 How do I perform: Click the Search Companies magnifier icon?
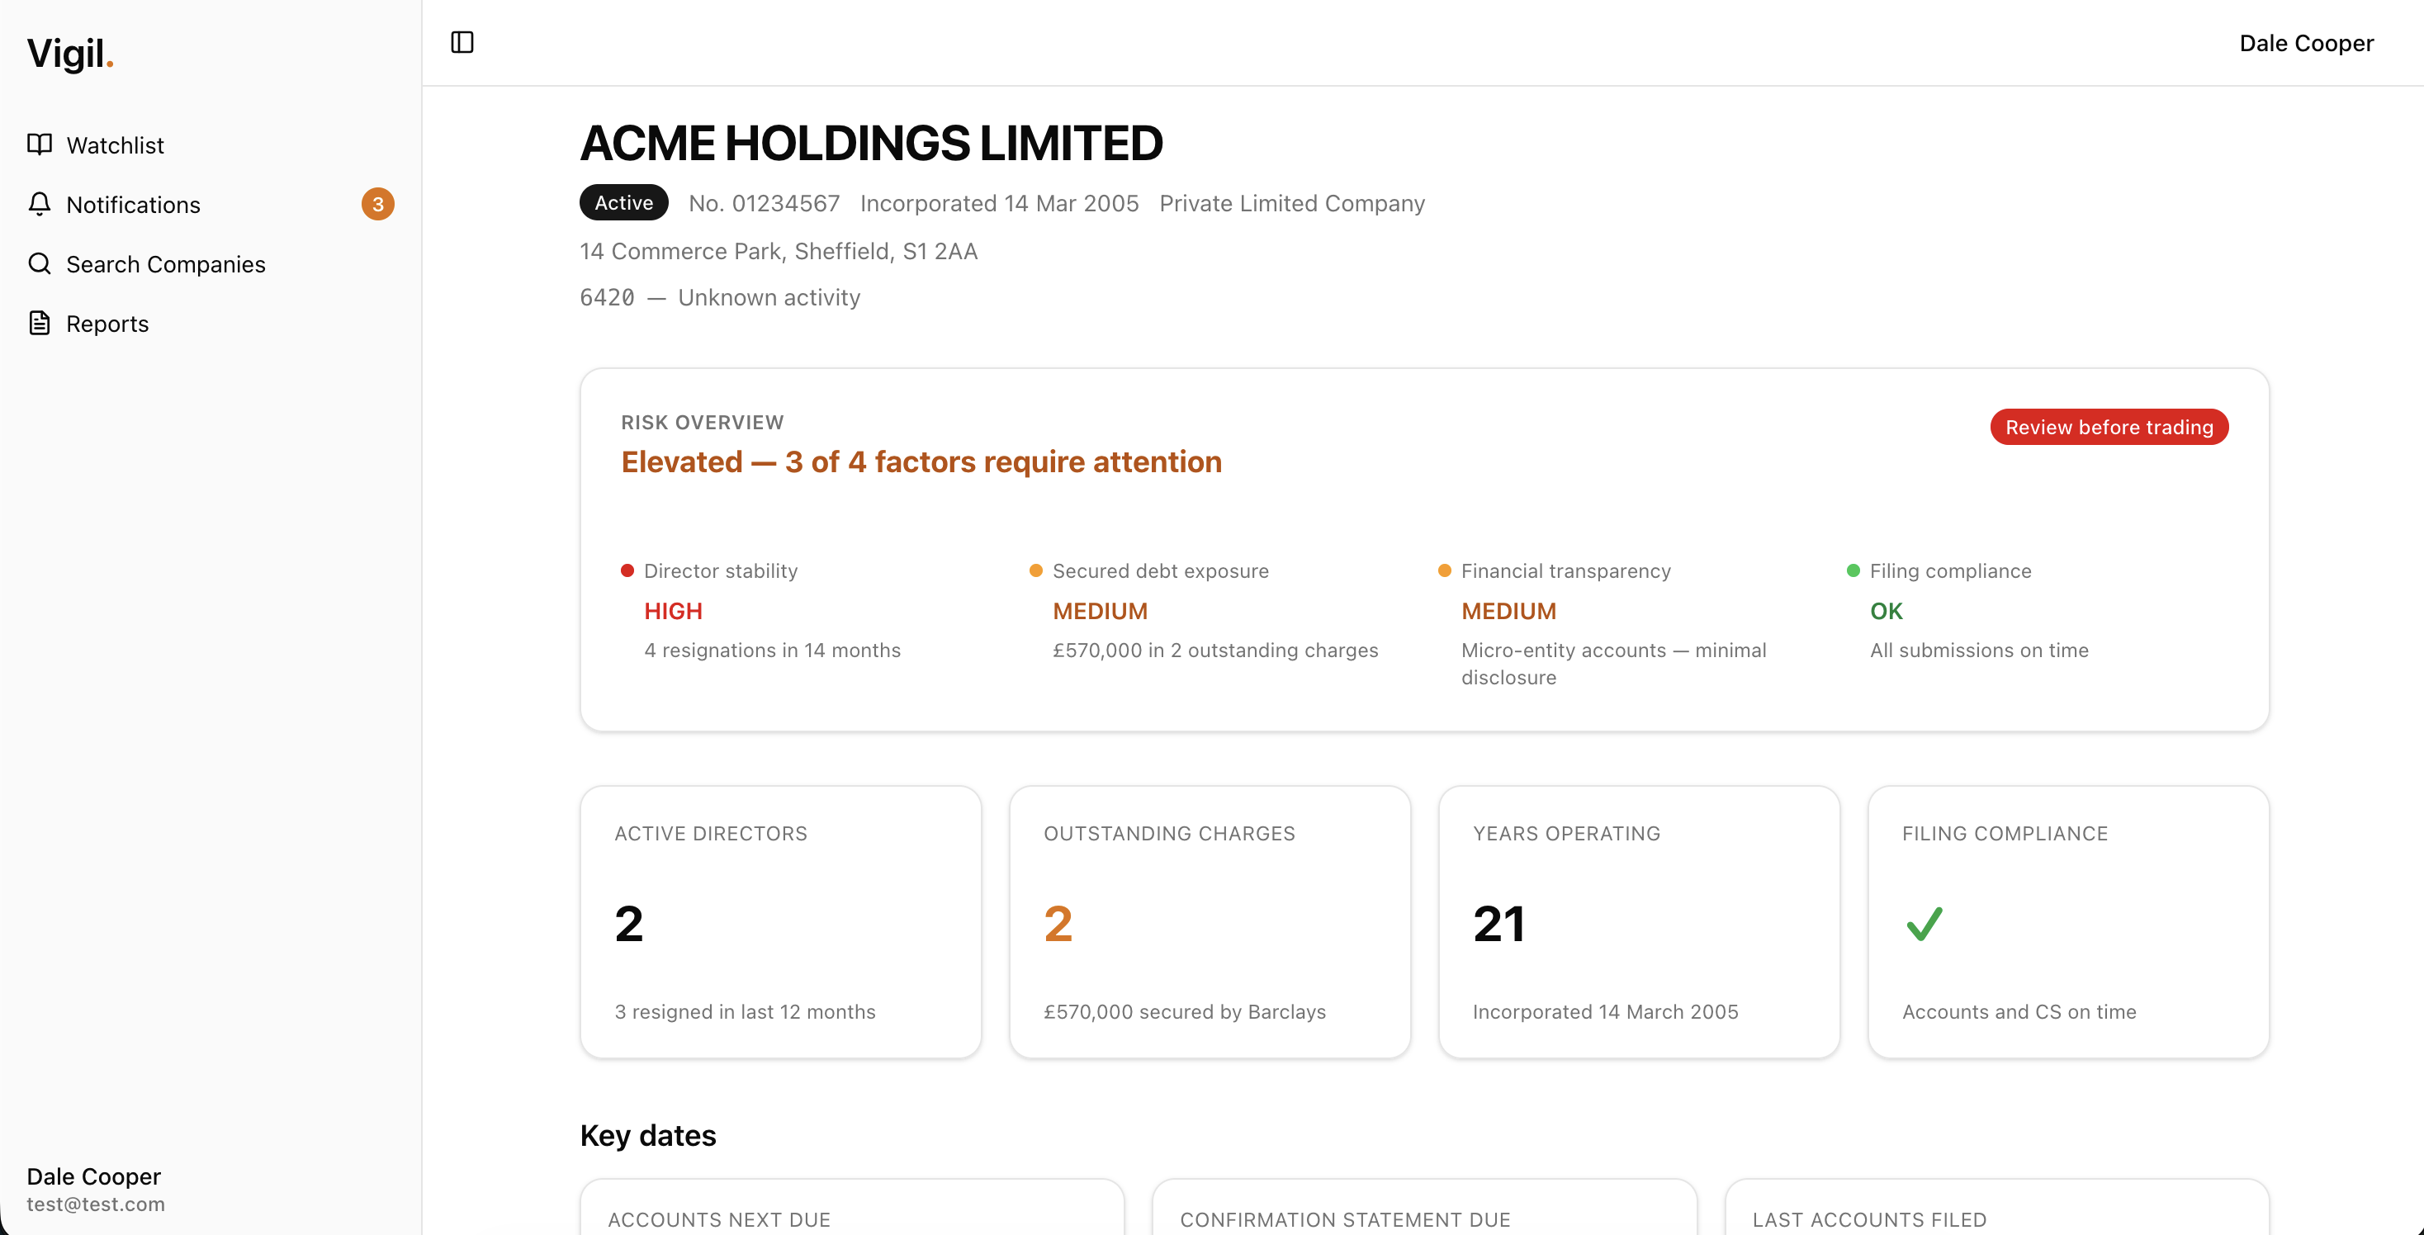click(x=40, y=263)
